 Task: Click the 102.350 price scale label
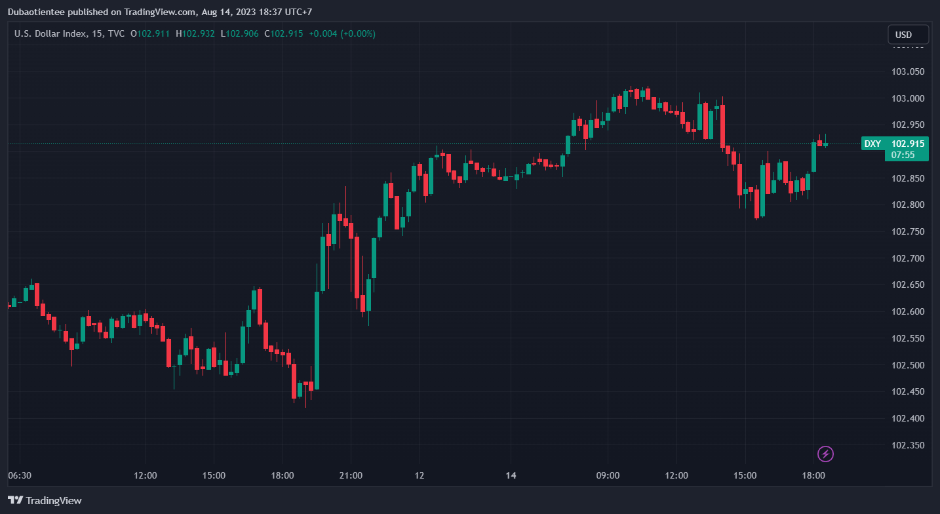(907, 445)
